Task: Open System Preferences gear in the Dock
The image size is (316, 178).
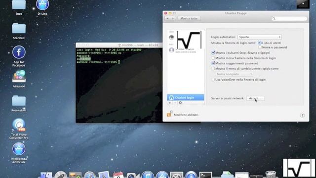Action: click(177, 175)
